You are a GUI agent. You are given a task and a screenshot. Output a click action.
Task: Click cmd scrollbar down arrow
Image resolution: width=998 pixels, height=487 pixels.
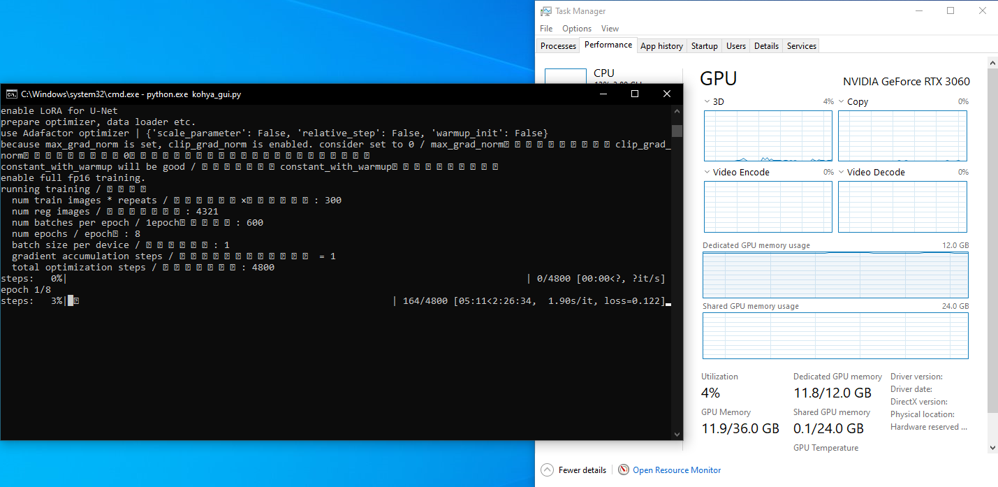click(x=677, y=434)
